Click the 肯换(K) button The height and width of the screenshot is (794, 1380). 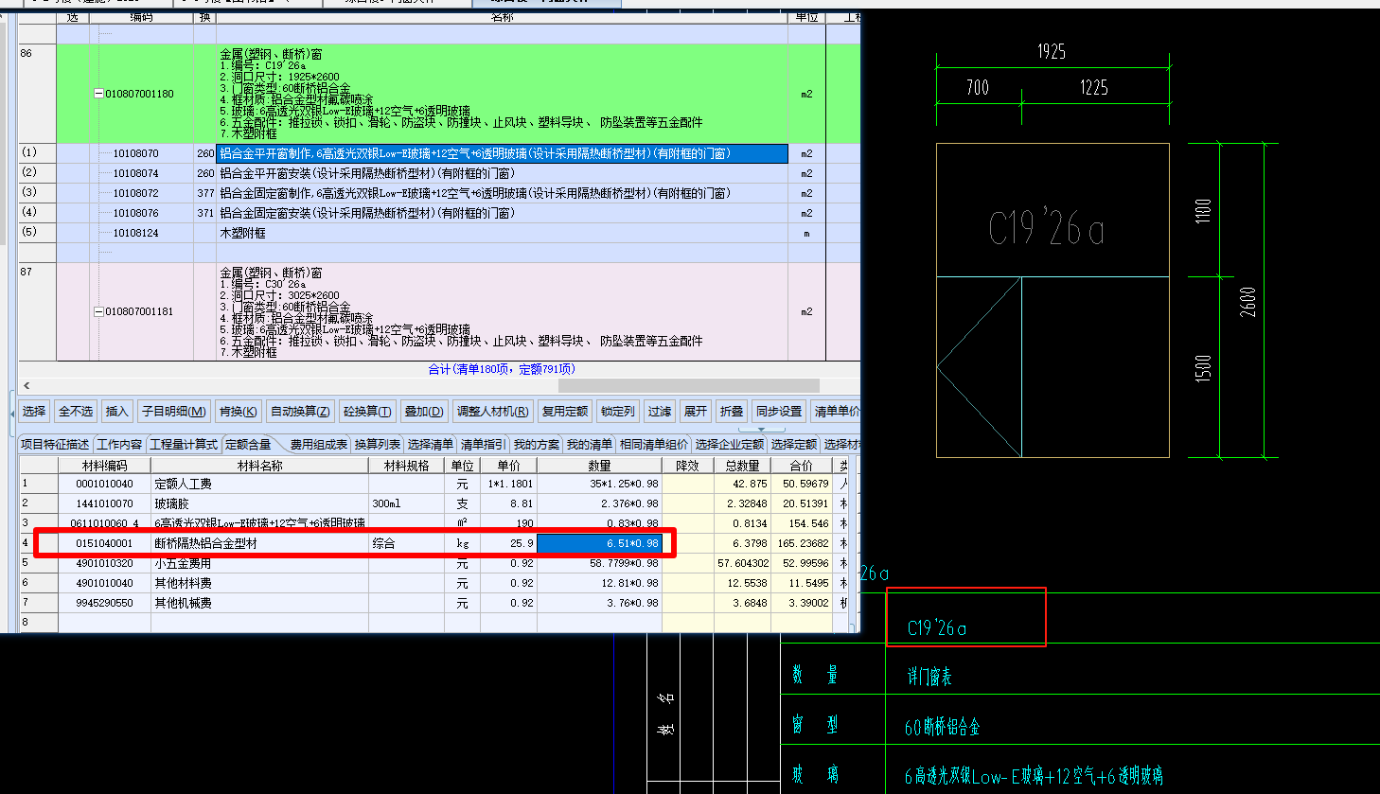238,411
